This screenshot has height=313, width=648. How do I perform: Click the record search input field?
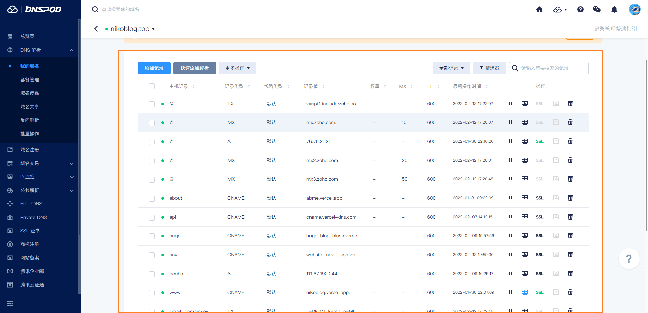click(x=552, y=68)
